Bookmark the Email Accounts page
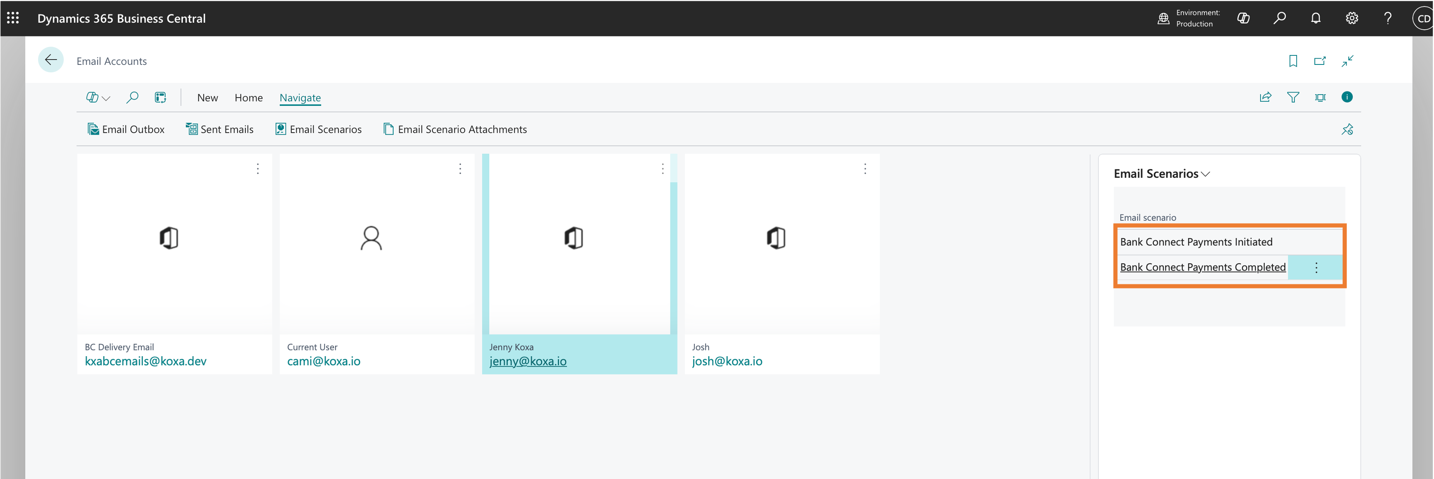This screenshot has width=1434, height=479. (x=1293, y=61)
